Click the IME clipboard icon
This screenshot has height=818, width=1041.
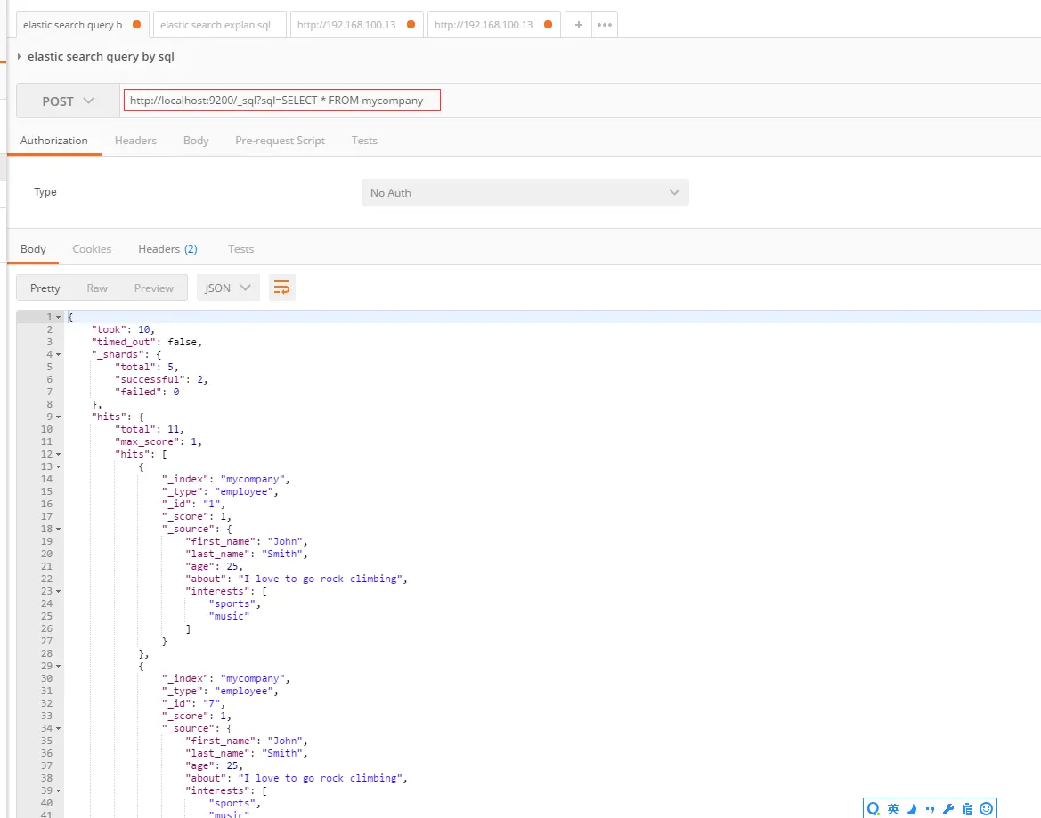[967, 809]
